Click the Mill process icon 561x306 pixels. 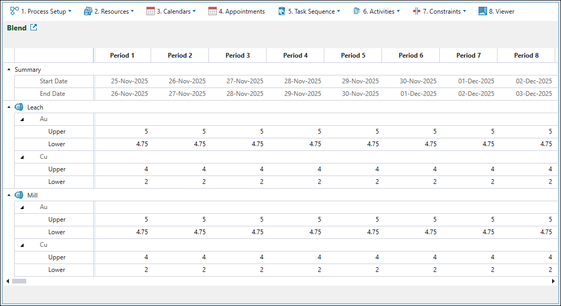pos(19,195)
